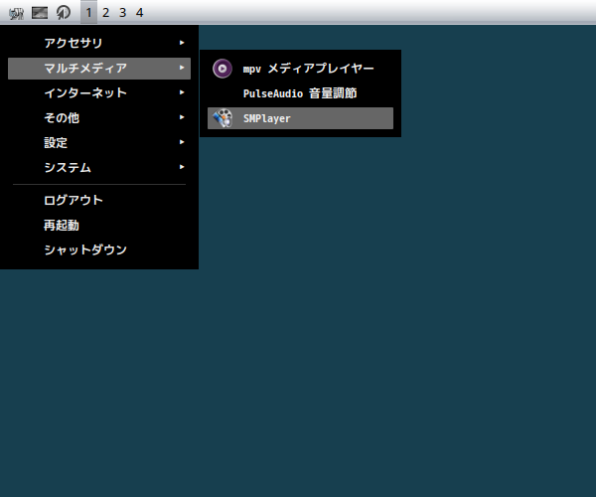Expand arrow next to インターネット

pyautogui.click(x=182, y=92)
